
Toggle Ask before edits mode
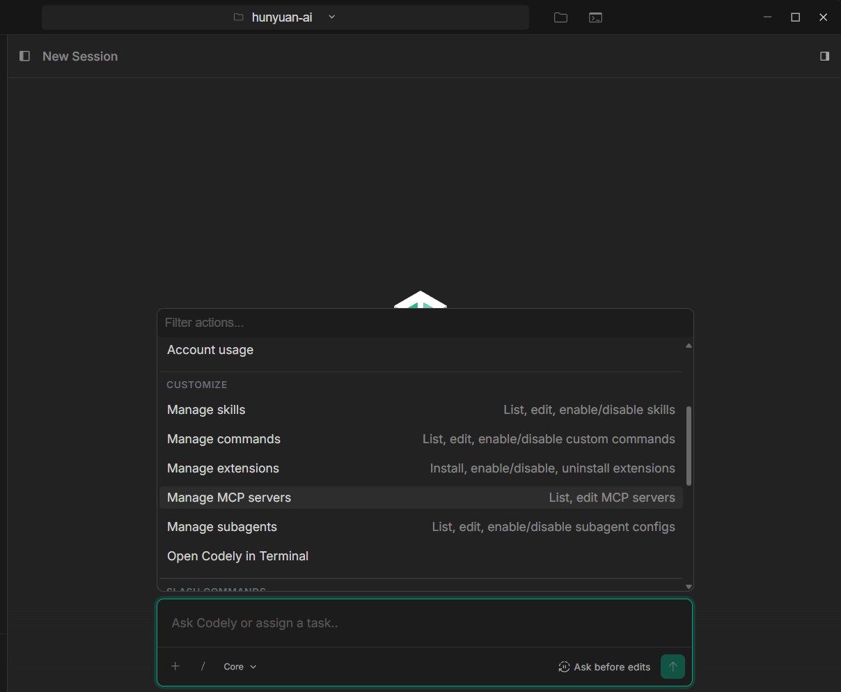tap(604, 667)
